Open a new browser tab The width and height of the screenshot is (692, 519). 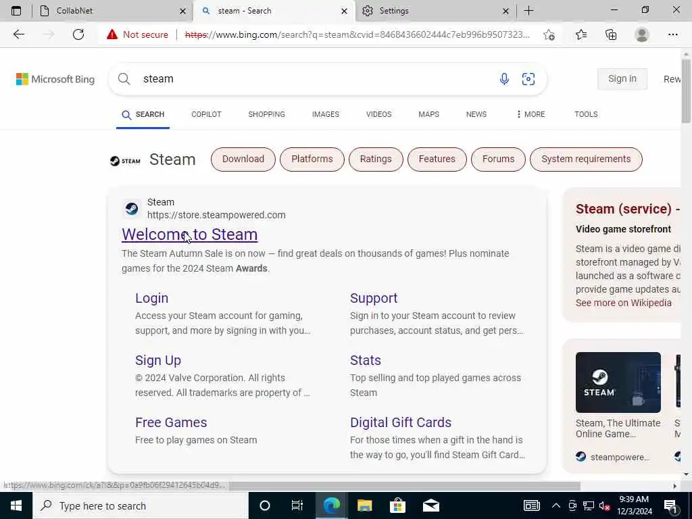click(x=528, y=11)
